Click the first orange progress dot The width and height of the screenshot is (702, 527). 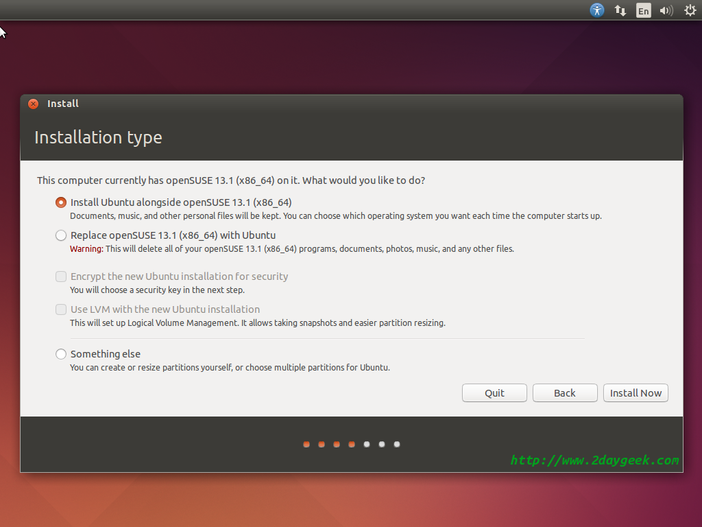click(306, 444)
